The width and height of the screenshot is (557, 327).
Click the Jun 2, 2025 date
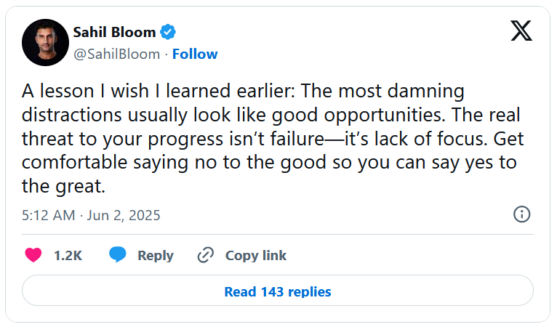[x=124, y=215]
